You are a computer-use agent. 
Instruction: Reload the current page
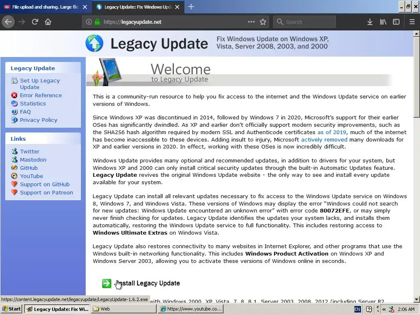[35, 22]
